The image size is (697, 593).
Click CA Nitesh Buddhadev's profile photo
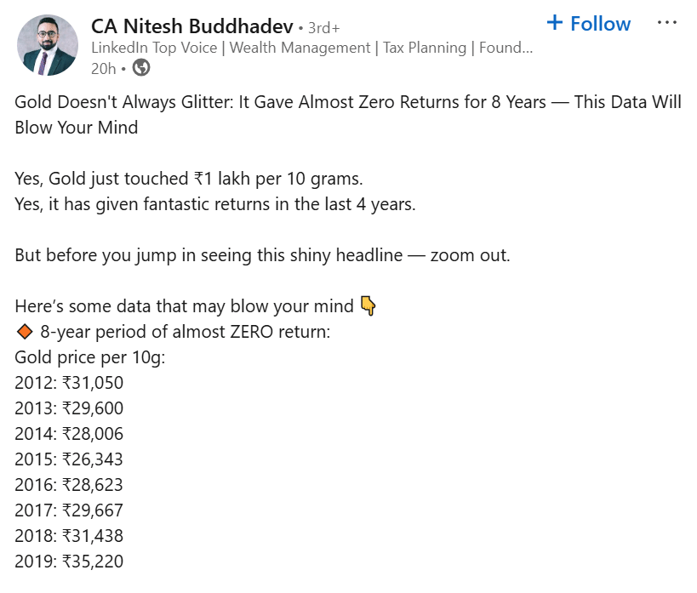pyautogui.click(x=48, y=45)
